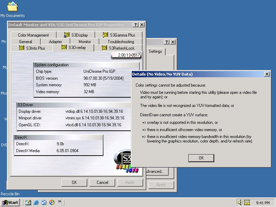The height and width of the screenshot is (207, 276).
Task: Switch to the Color Management tab
Action: (x=33, y=35)
